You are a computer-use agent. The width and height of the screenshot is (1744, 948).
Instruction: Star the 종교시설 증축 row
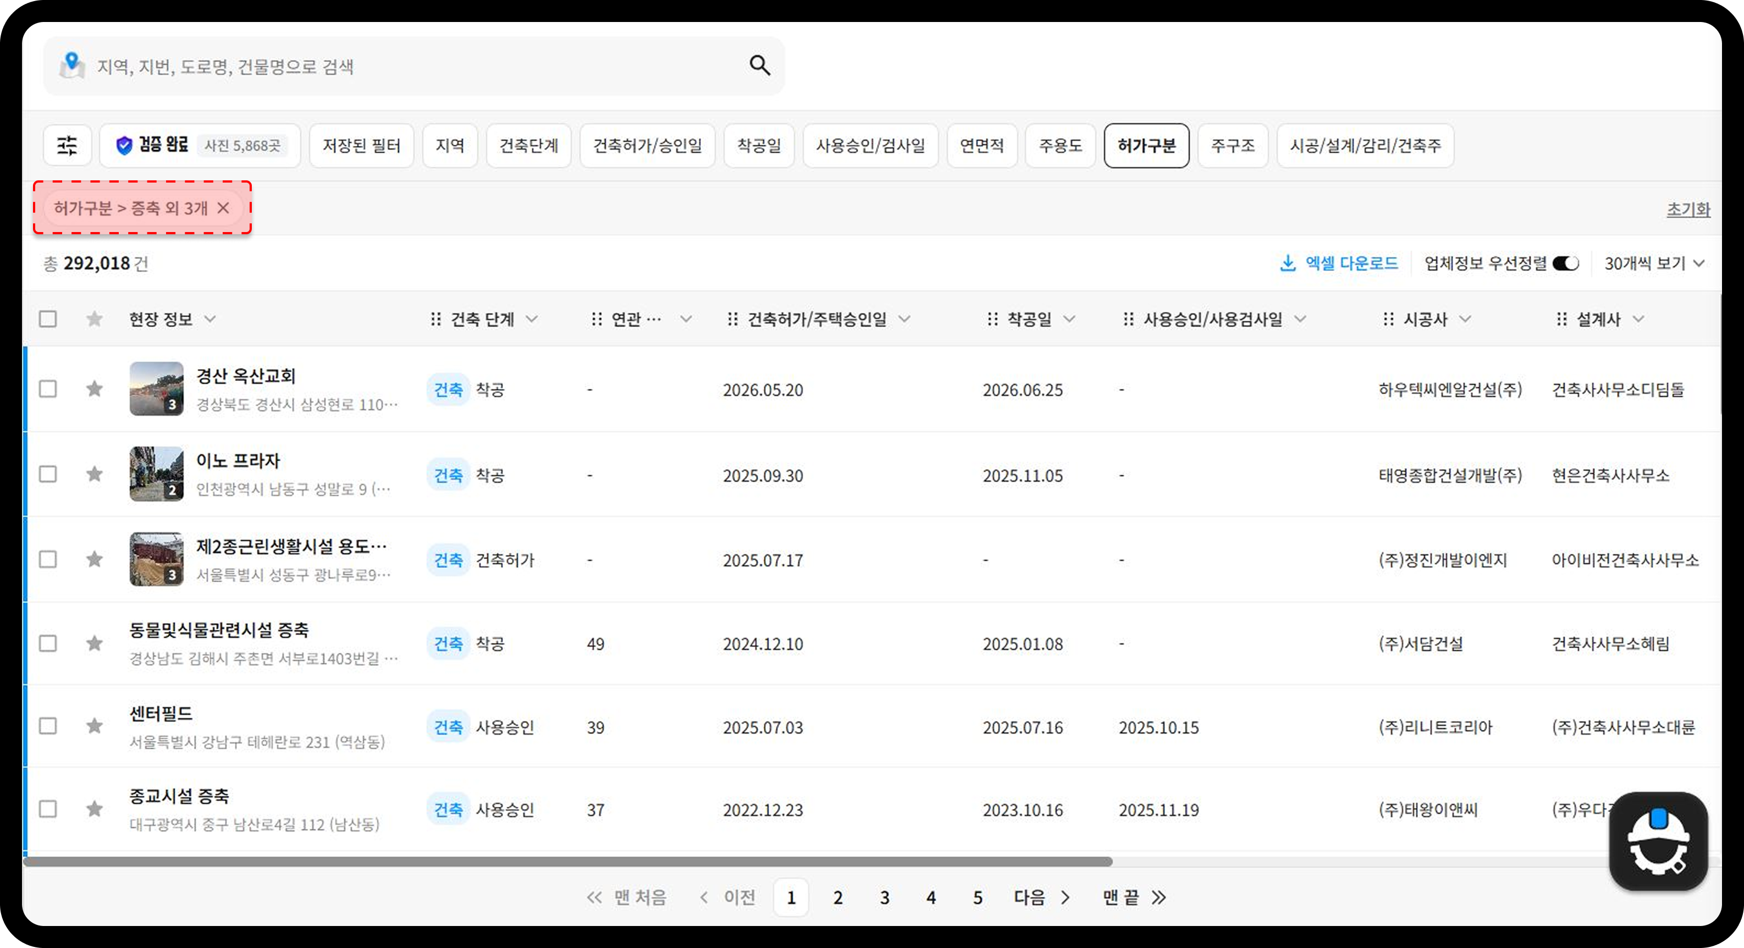pyautogui.click(x=94, y=808)
